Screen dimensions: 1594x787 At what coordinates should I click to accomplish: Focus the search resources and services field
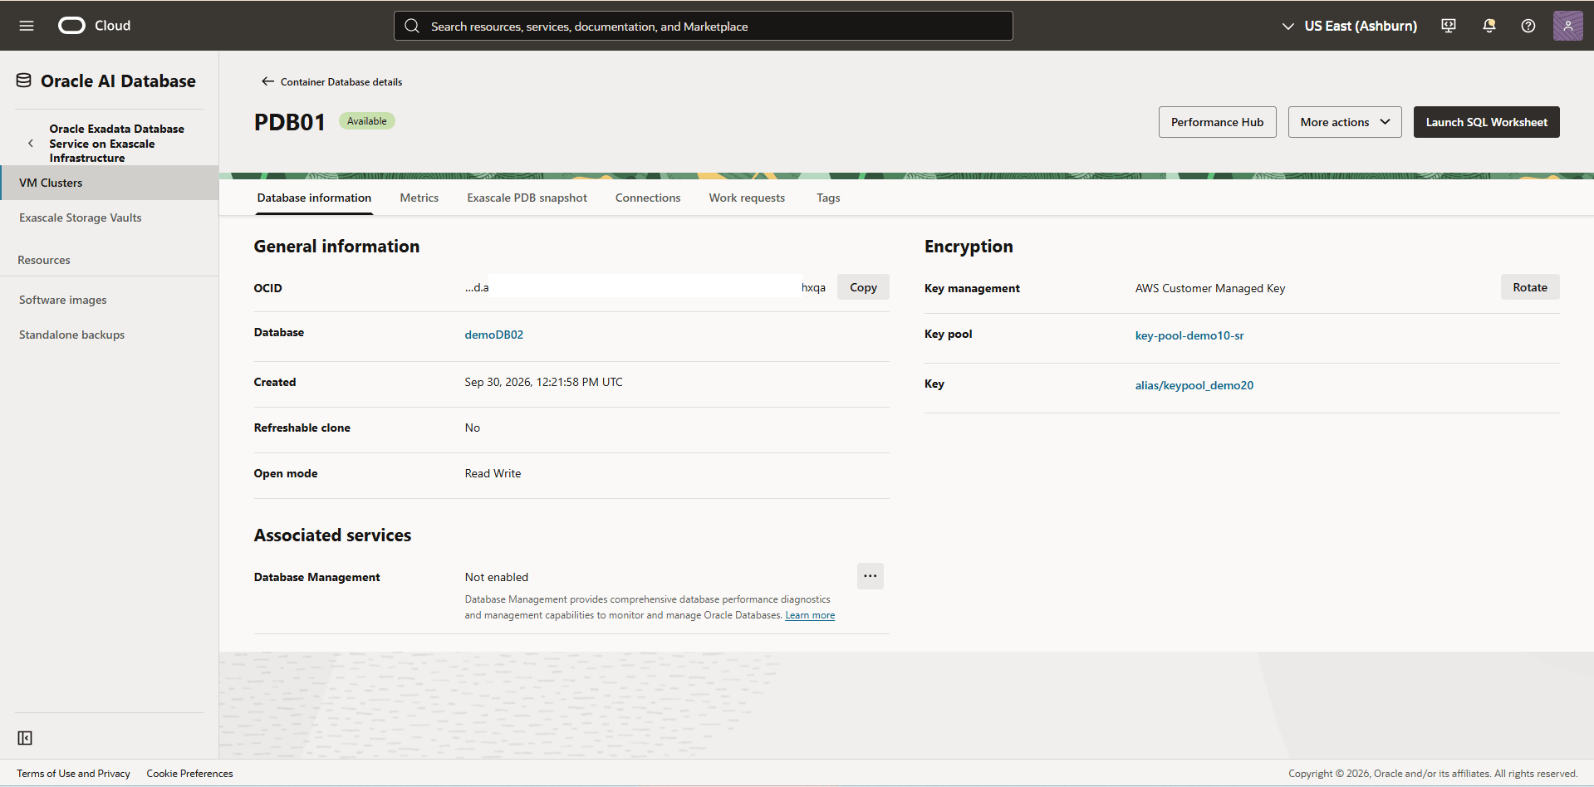(x=703, y=26)
